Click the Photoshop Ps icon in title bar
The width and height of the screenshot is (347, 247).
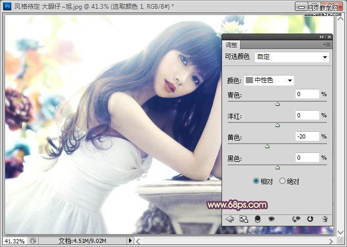(8, 7)
